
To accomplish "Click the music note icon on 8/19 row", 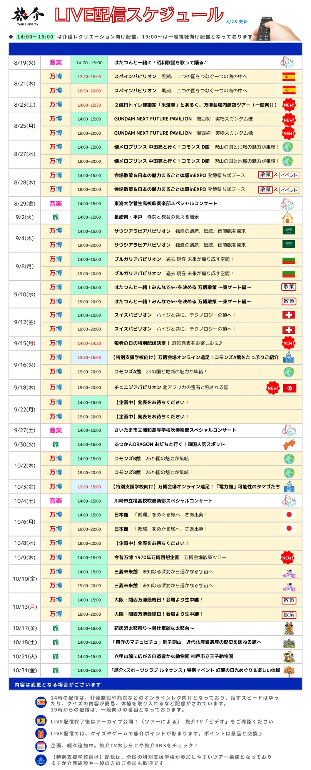I will click(288, 62).
